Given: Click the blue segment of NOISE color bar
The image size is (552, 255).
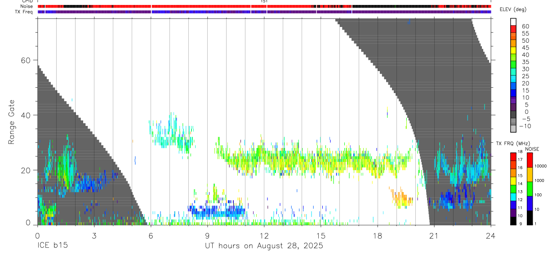Looking at the screenshot, I should pyautogui.click(x=530, y=202).
